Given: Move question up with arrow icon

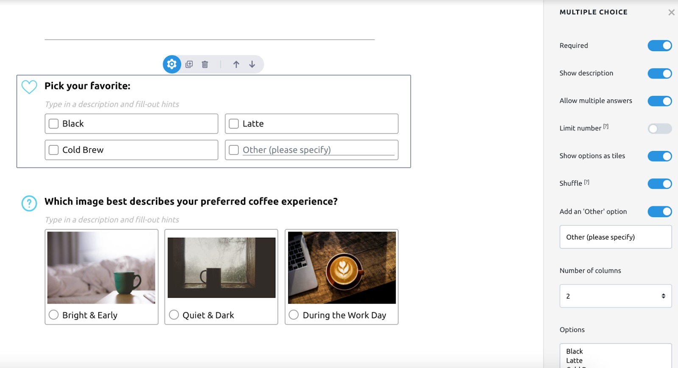Looking at the screenshot, I should [x=236, y=64].
